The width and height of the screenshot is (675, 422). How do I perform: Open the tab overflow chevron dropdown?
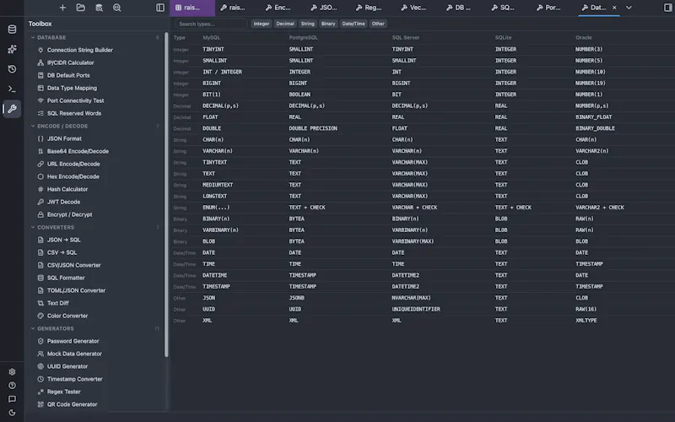click(x=629, y=8)
